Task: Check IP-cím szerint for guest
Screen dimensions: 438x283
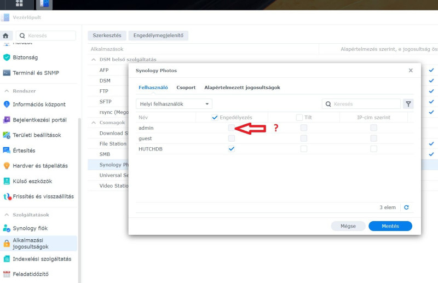Action: (x=373, y=138)
